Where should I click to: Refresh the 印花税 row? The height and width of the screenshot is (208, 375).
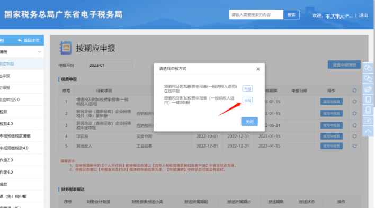pos(354,136)
